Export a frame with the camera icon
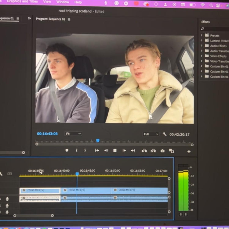 pos(162,151)
